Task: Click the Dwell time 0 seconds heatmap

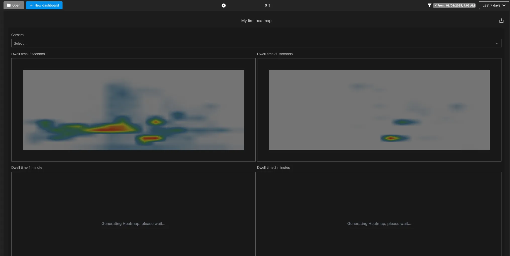Action: tap(133, 110)
